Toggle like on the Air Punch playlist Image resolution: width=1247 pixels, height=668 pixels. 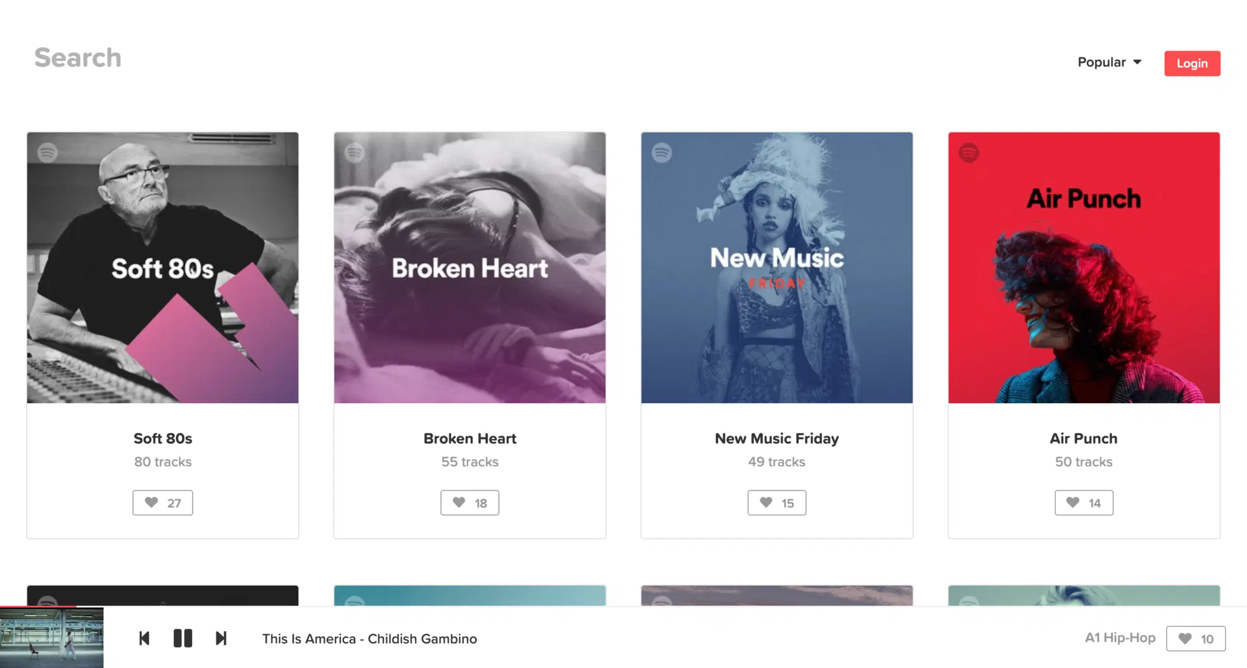[1084, 502]
